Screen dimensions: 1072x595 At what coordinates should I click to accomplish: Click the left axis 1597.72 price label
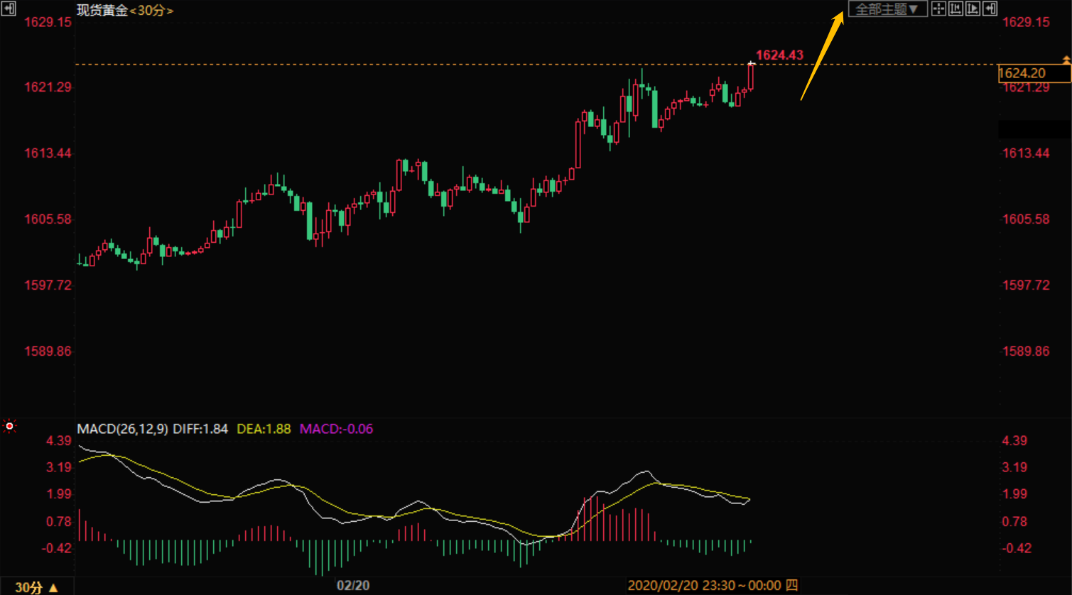48,285
